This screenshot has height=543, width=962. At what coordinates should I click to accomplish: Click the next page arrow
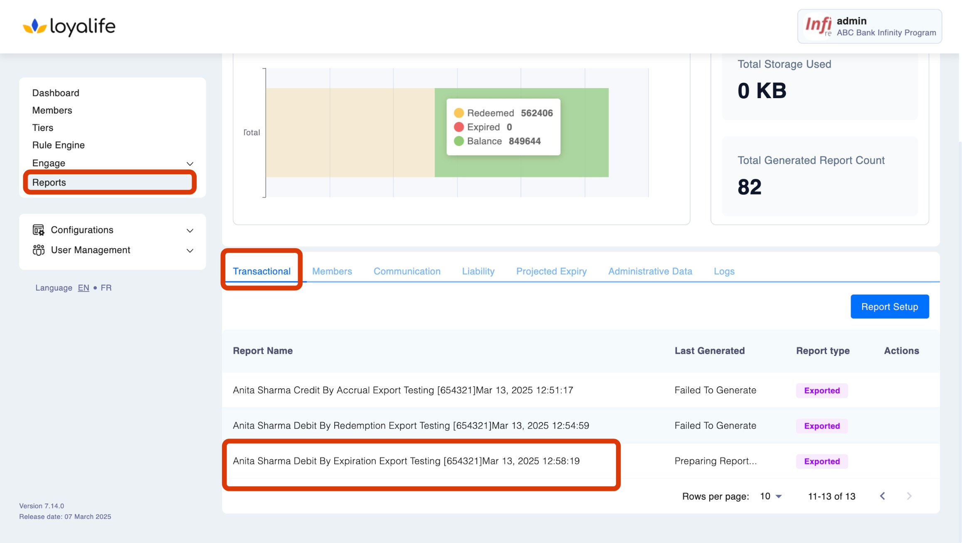(909, 496)
